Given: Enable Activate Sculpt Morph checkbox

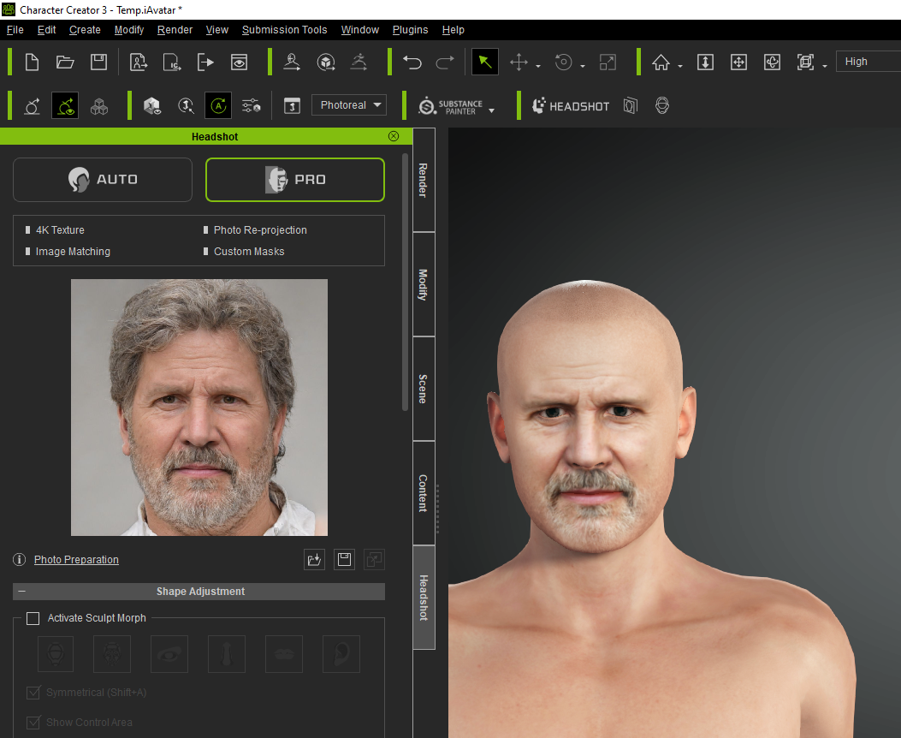Looking at the screenshot, I should [x=33, y=618].
